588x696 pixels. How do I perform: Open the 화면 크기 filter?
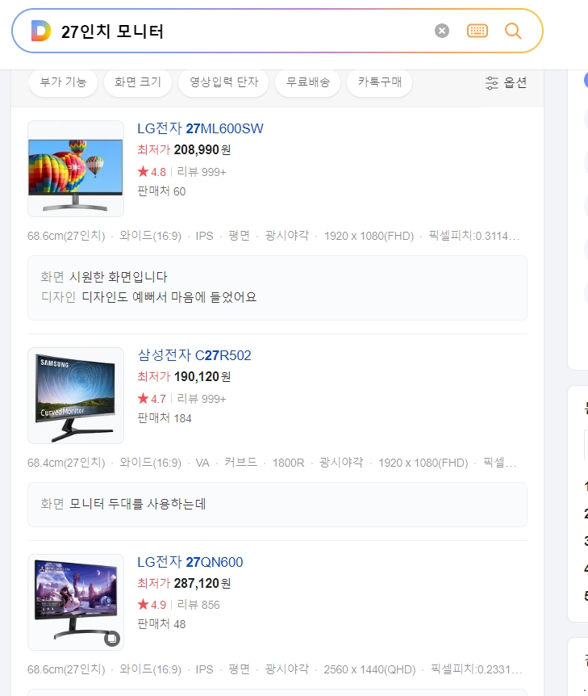tap(137, 82)
